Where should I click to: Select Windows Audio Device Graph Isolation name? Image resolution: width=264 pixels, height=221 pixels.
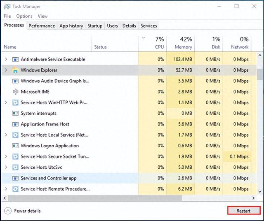tap(55, 81)
